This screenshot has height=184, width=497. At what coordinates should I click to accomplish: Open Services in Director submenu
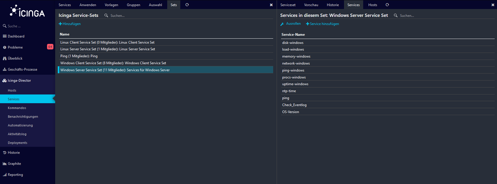[28, 99]
